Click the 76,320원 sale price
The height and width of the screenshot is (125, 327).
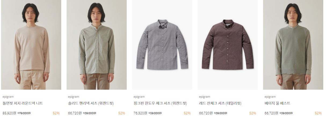tap(140, 113)
